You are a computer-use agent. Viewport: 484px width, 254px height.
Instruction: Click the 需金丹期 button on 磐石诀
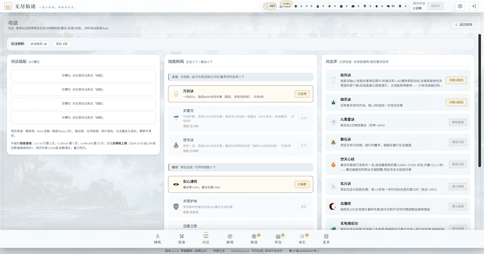[458, 142]
